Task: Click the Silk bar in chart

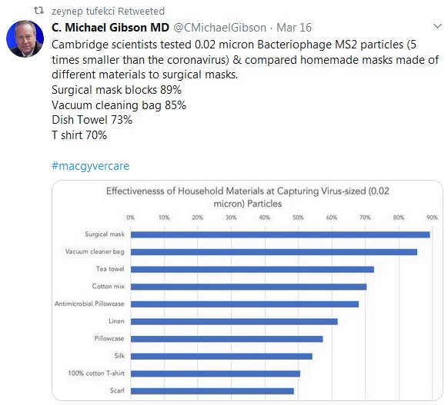Action: tap(222, 357)
